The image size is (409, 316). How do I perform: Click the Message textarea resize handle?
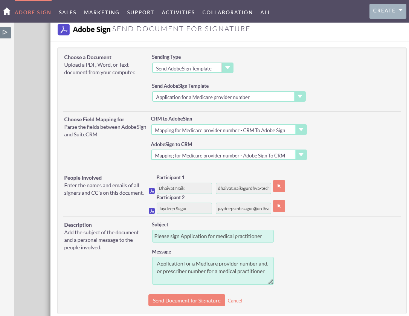[270, 281]
